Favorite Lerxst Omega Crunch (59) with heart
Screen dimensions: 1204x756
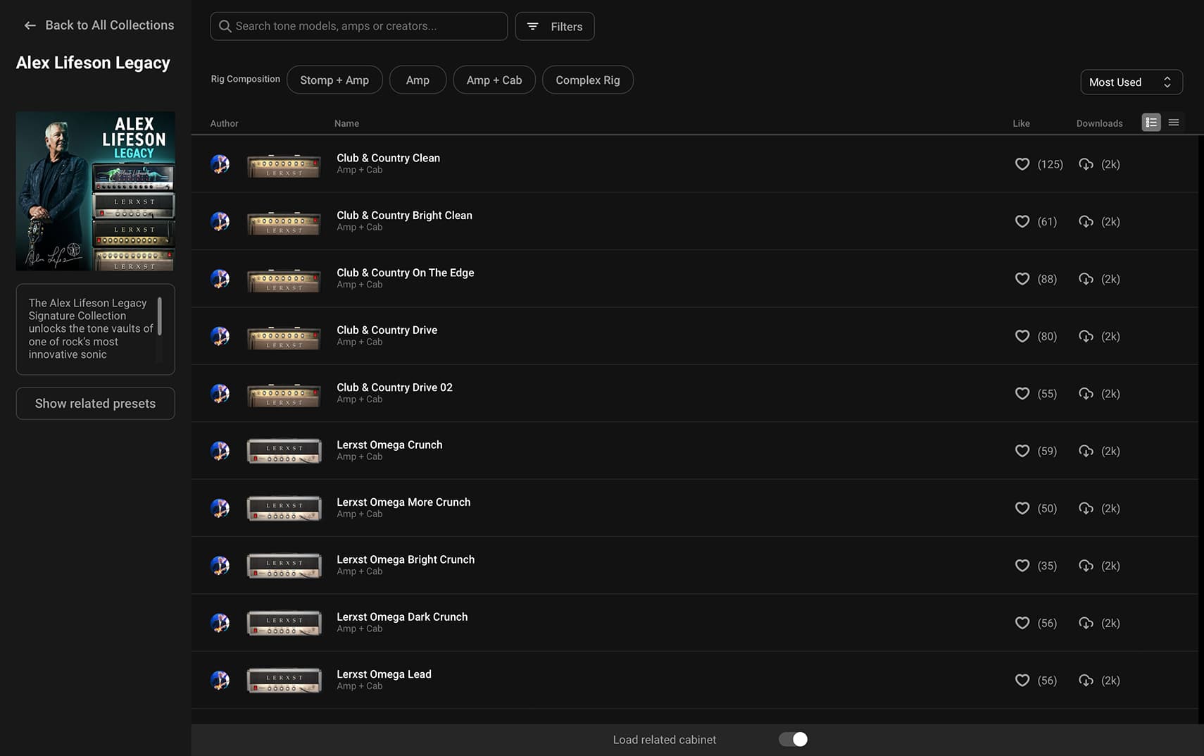(1022, 451)
